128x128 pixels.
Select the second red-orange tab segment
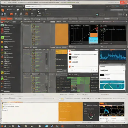tap(9, 19)
